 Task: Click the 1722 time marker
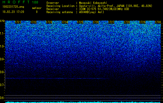coord(34,22)
